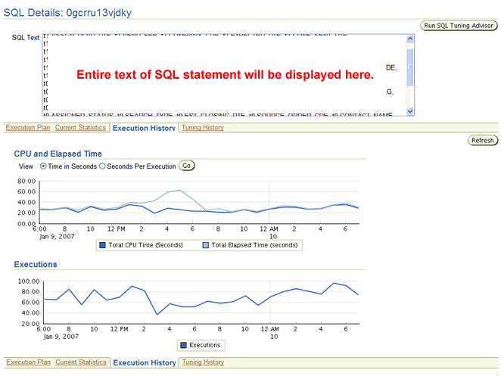Go to bottom Current Statistics link

pyautogui.click(x=81, y=362)
